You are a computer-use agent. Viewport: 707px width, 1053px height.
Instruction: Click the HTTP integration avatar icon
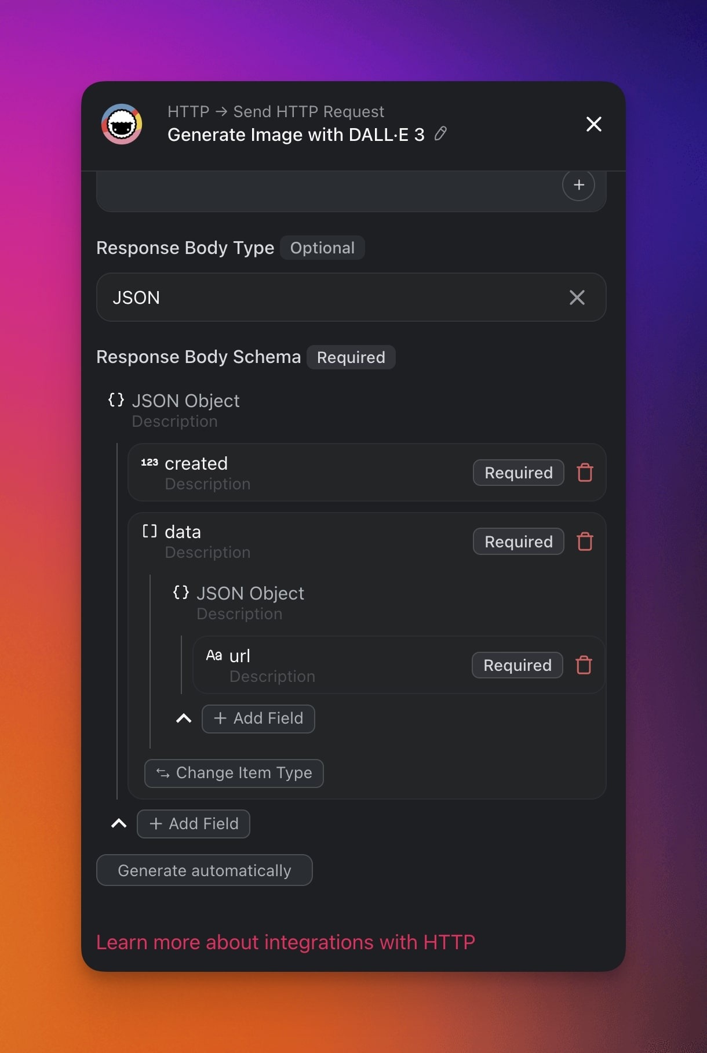[x=122, y=124]
